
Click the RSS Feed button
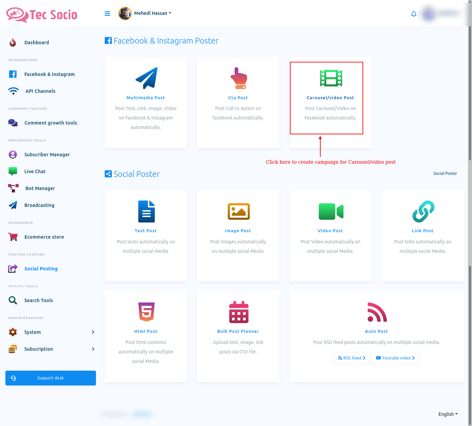tap(352, 358)
